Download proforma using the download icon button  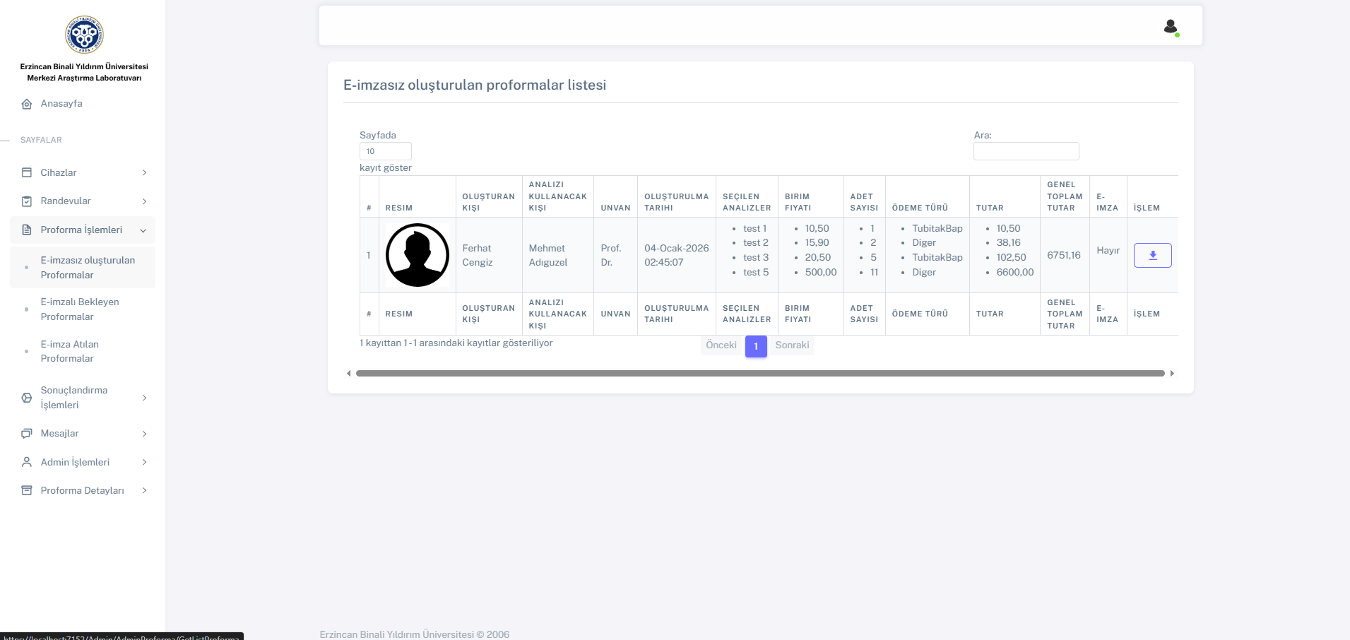pyautogui.click(x=1152, y=256)
